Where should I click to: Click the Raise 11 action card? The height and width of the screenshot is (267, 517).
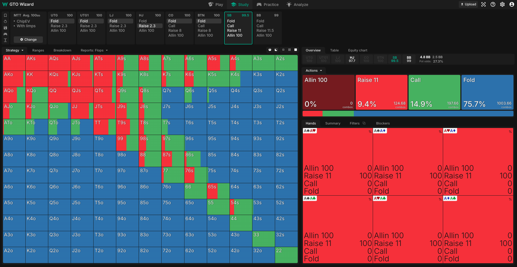(381, 92)
